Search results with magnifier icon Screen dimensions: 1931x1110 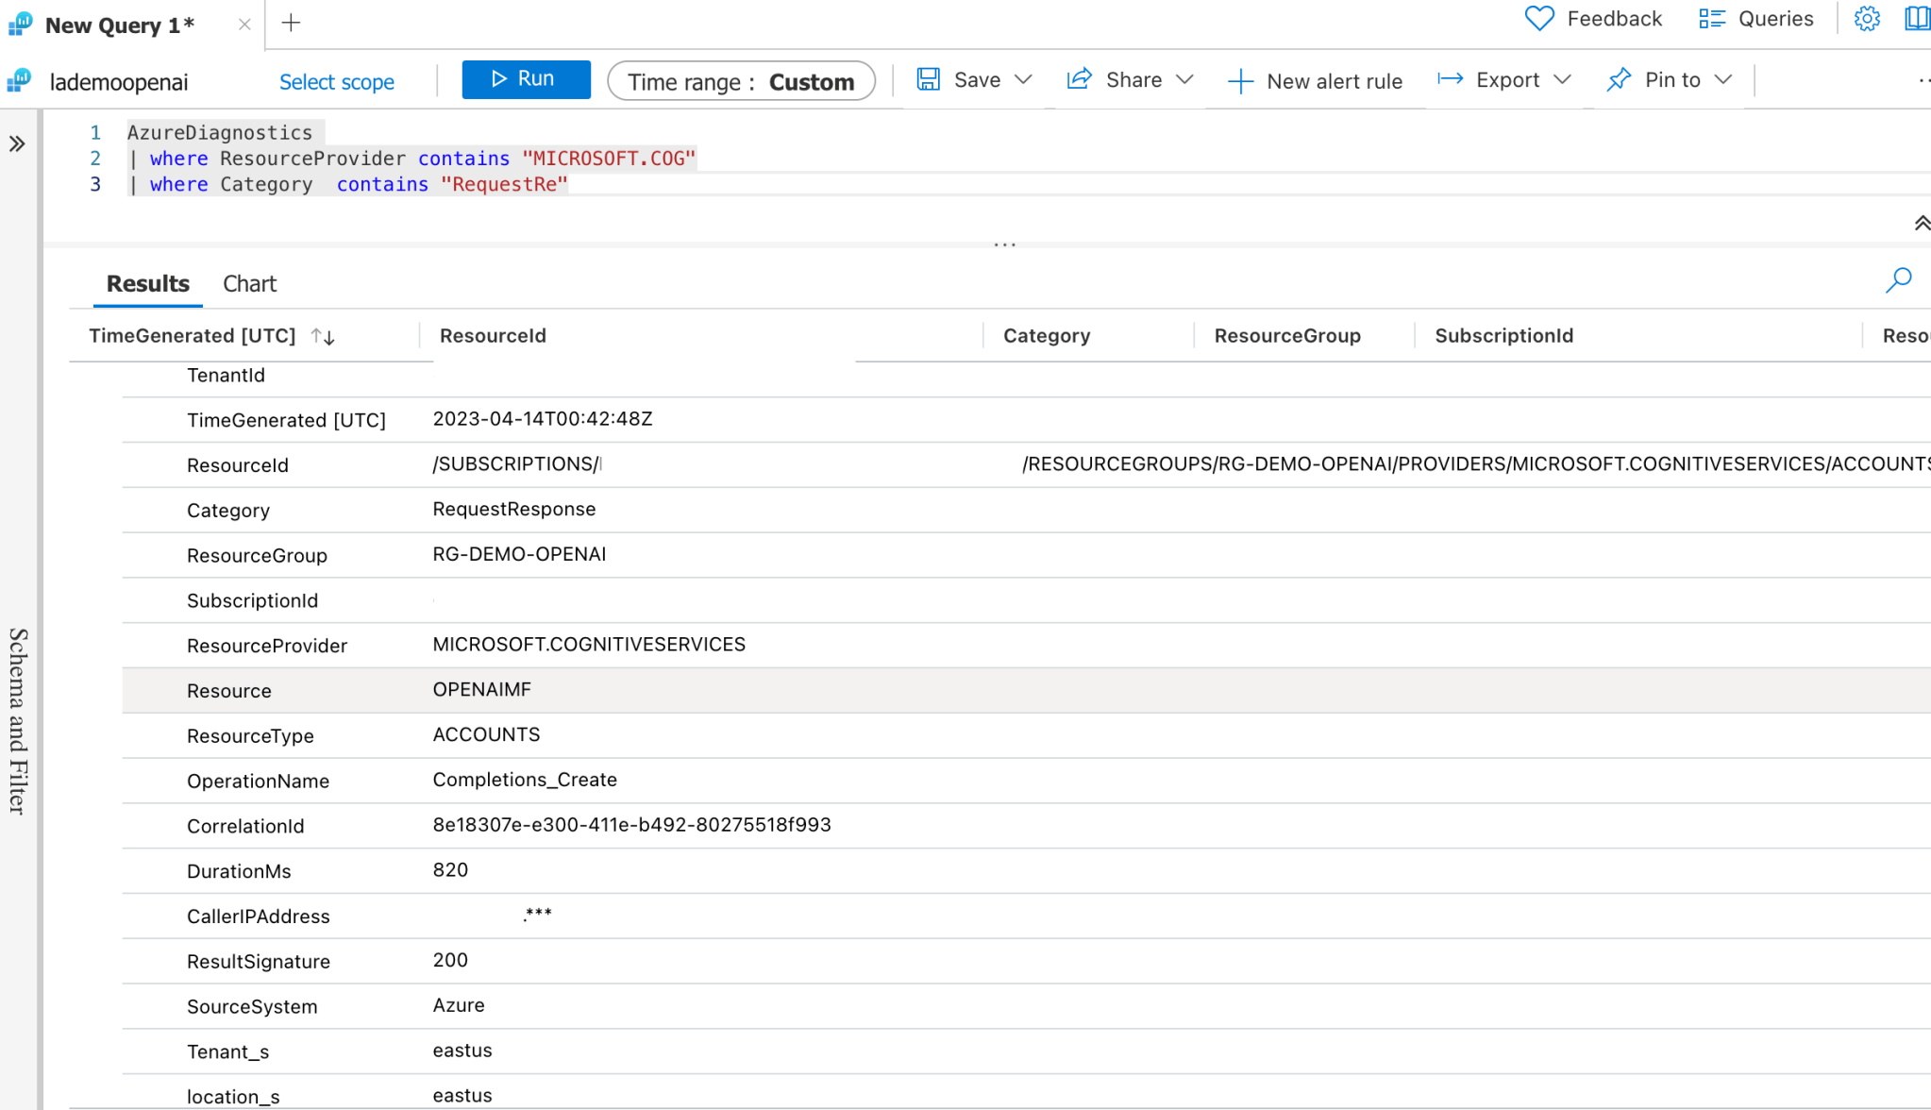pos(1899,280)
